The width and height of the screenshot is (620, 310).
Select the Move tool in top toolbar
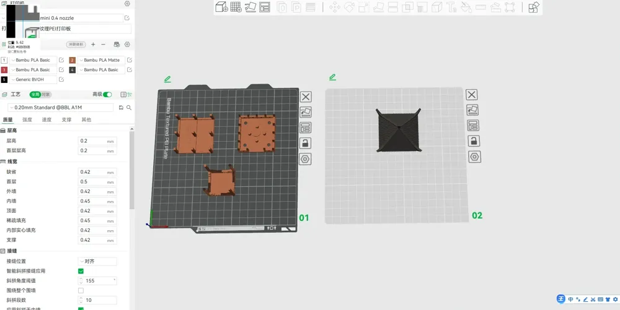click(335, 7)
